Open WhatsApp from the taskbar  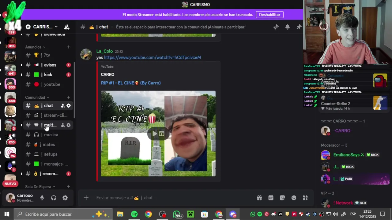click(x=176, y=214)
